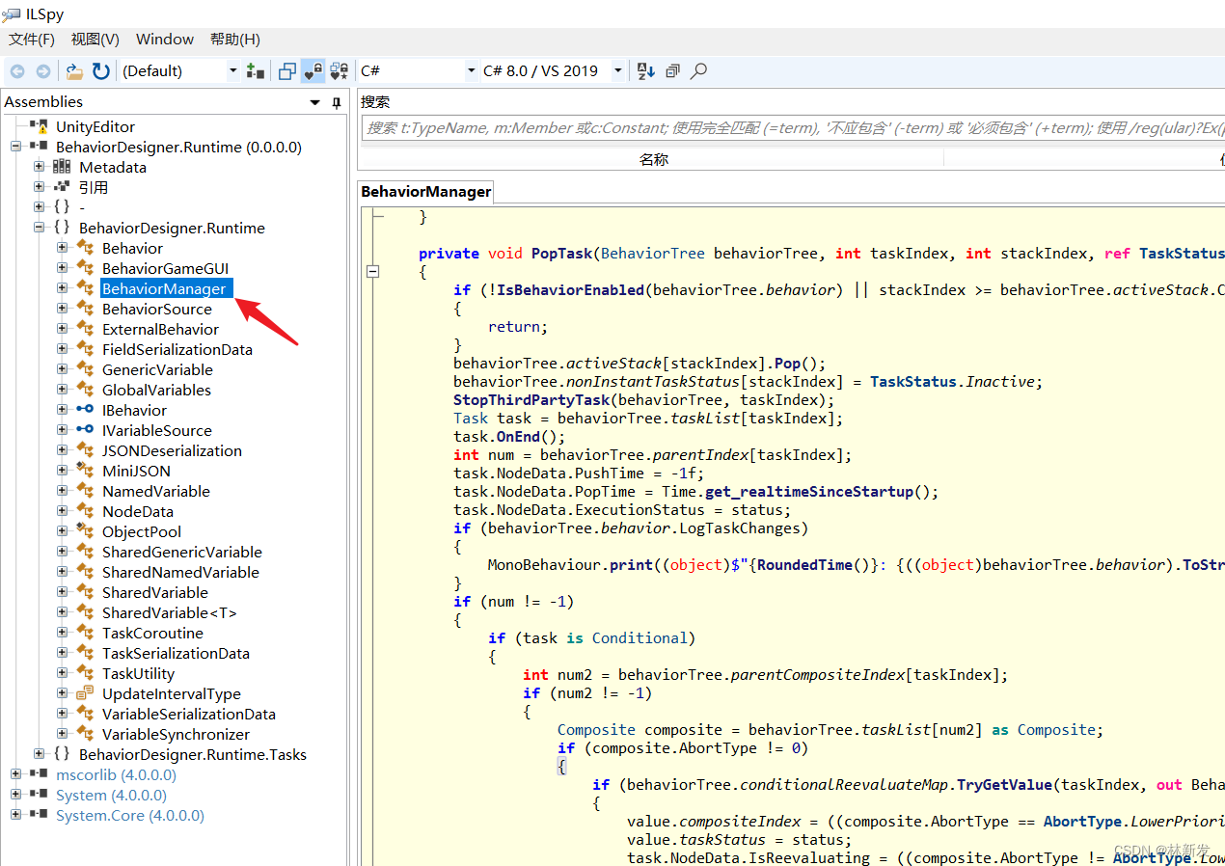This screenshot has width=1225, height=866.
Task: Click the TaskCoroutine class icon
Action: click(x=85, y=633)
